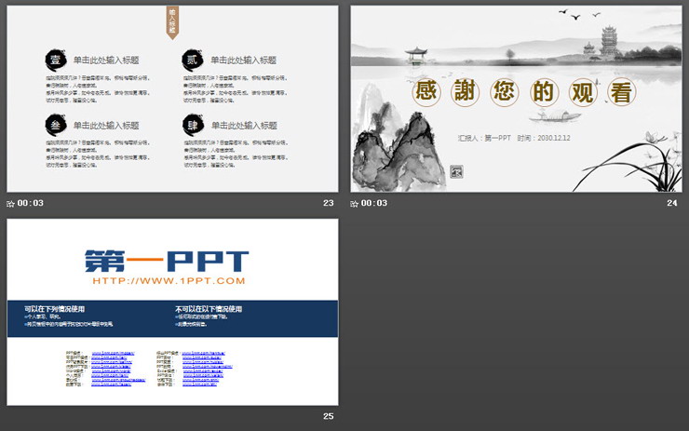Click the square seal stamp on slide 24
This screenshot has height=431, width=689.
click(x=456, y=172)
